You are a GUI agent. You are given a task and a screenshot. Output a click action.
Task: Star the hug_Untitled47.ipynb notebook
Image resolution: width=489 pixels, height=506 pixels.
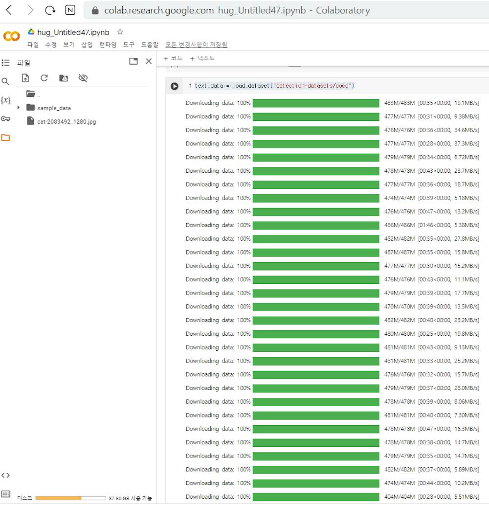coord(119,31)
